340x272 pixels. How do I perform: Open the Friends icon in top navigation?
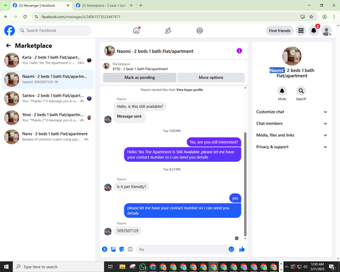tap(168, 31)
